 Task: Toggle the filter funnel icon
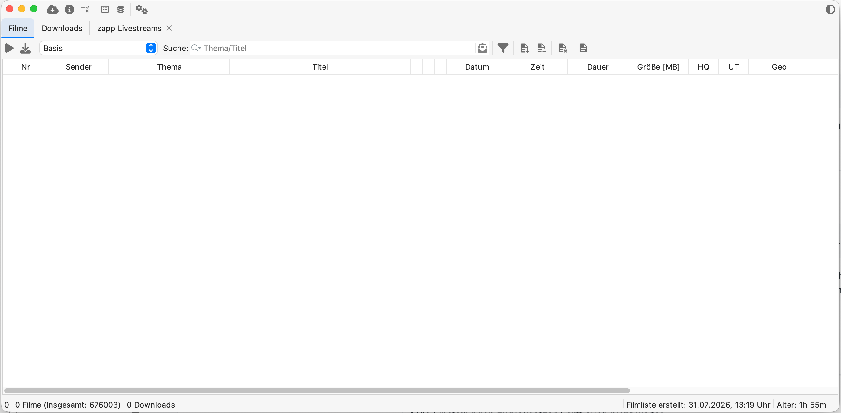coord(503,48)
